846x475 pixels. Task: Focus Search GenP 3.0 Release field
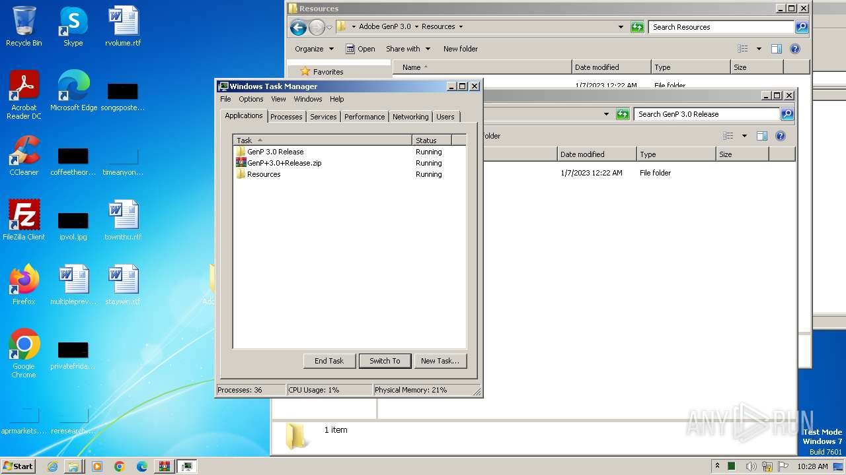coord(707,114)
